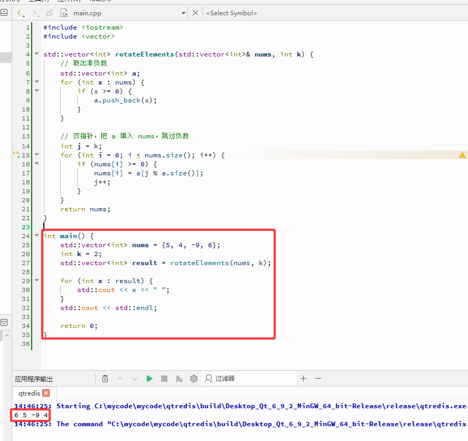Close the qtredis output tab
This screenshot has width=468, height=441.
coord(46,393)
